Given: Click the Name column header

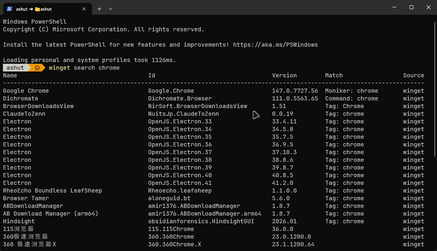Looking at the screenshot, I should click(x=10, y=76).
